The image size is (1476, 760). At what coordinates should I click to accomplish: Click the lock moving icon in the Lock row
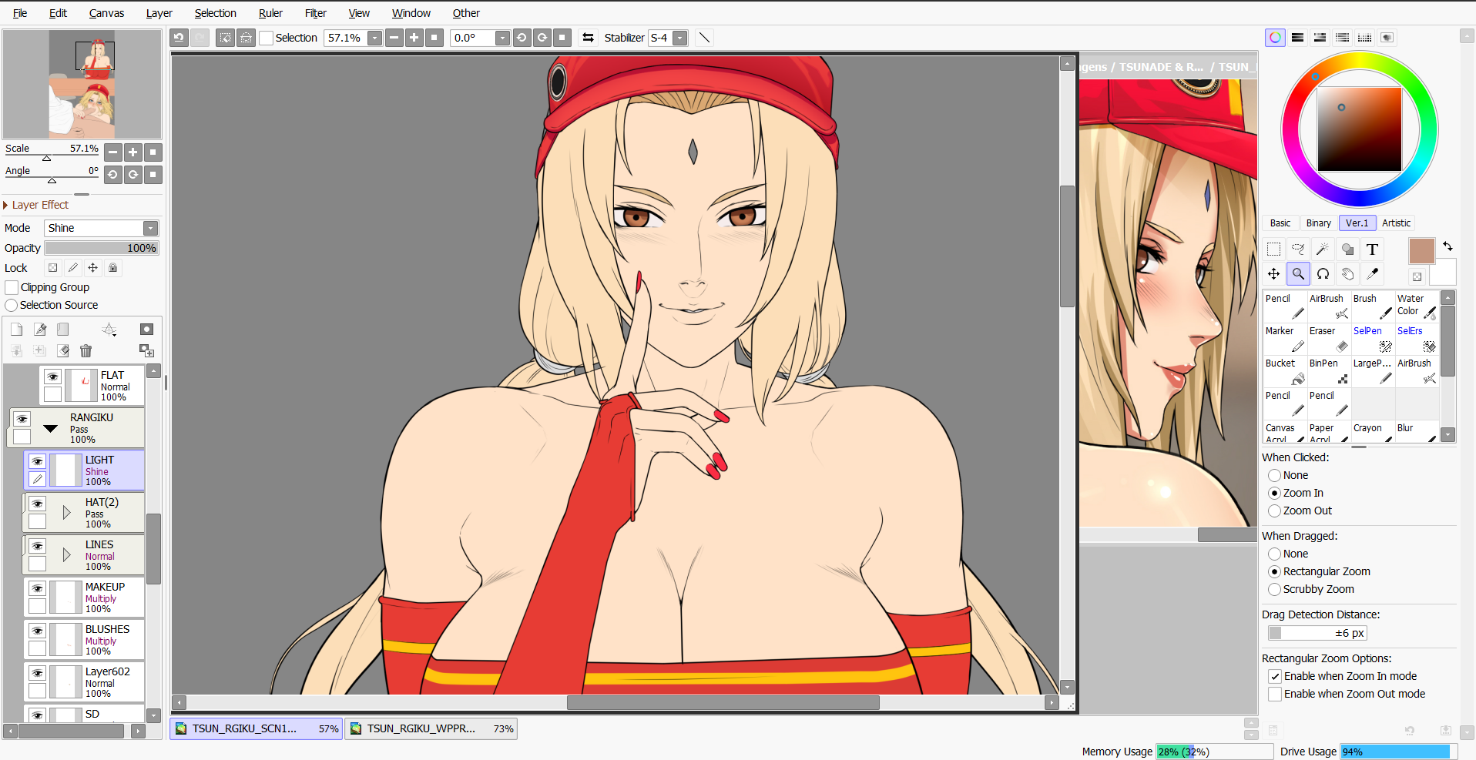[93, 268]
